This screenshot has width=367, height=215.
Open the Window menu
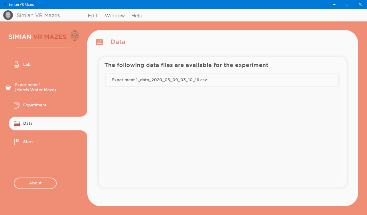tap(115, 16)
